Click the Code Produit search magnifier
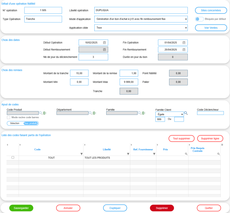This screenshot has height=213, width=230. [41, 113]
